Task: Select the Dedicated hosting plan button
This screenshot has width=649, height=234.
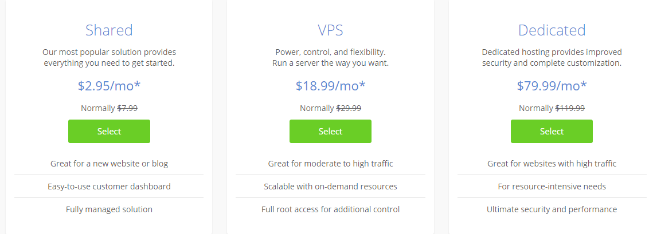Action: 552,131
